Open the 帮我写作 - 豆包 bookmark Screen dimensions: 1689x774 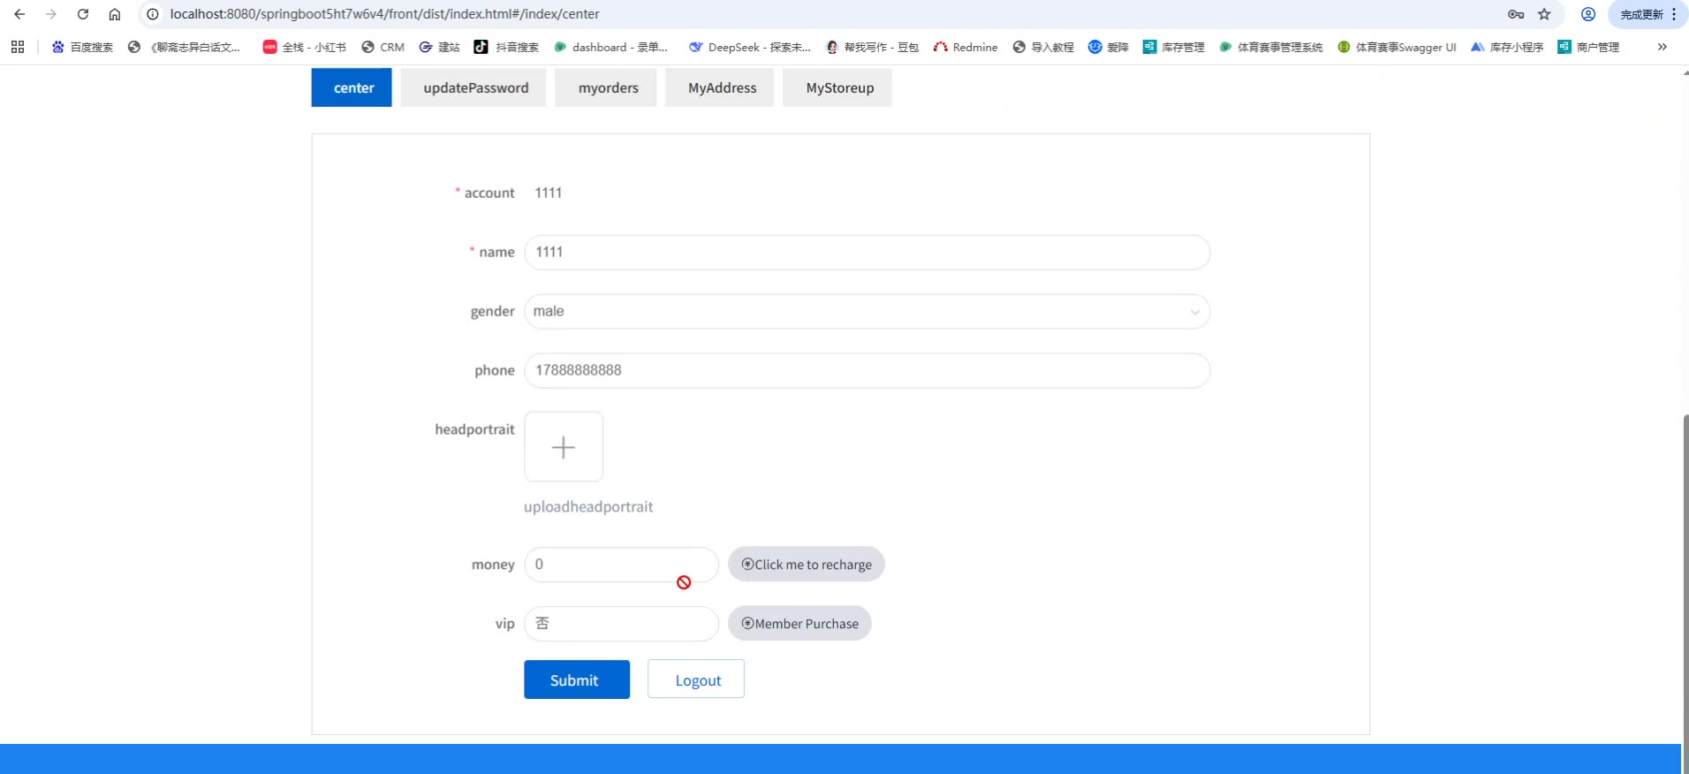click(x=872, y=47)
